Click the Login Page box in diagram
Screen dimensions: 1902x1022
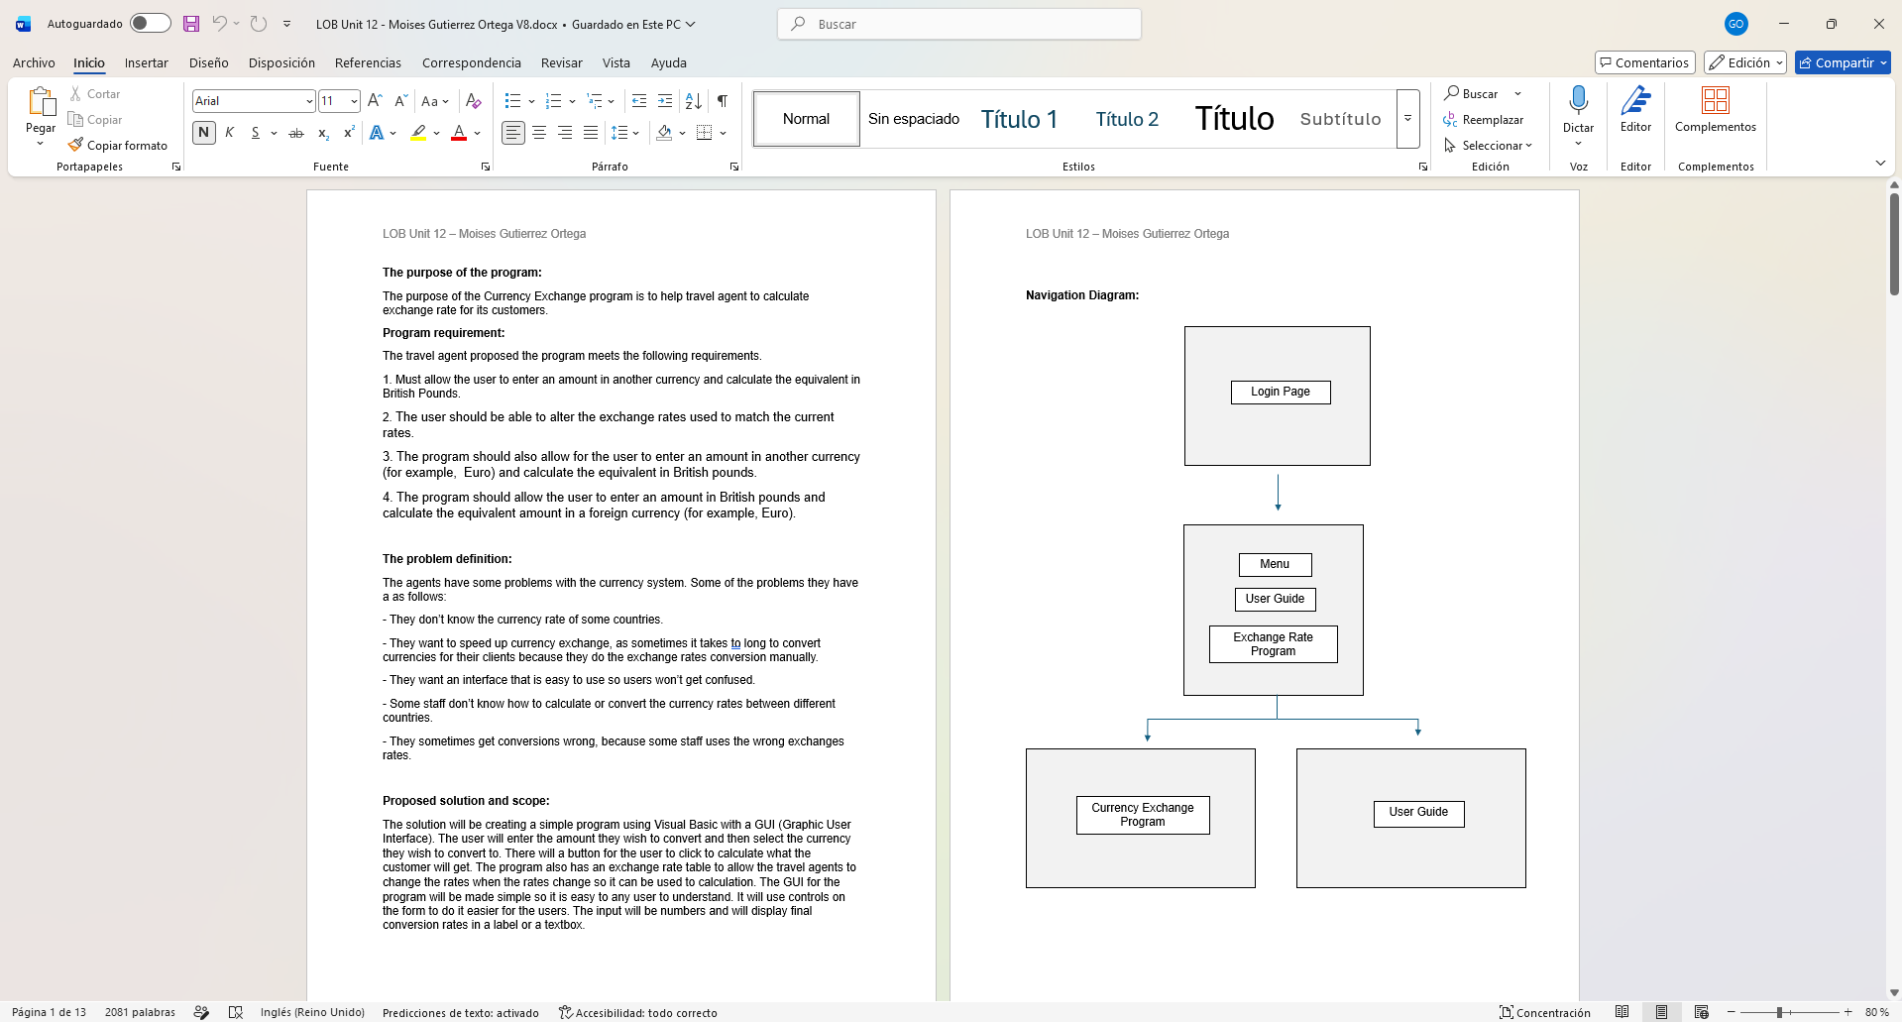click(1281, 392)
